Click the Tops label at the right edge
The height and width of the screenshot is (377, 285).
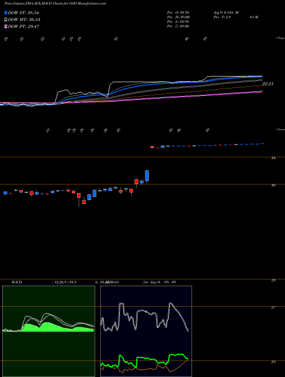click(x=280, y=38)
